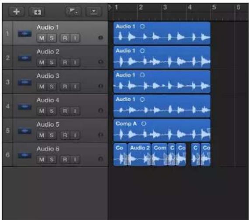
Task: Select the Audio 2 region on track 6
Action: [139, 155]
